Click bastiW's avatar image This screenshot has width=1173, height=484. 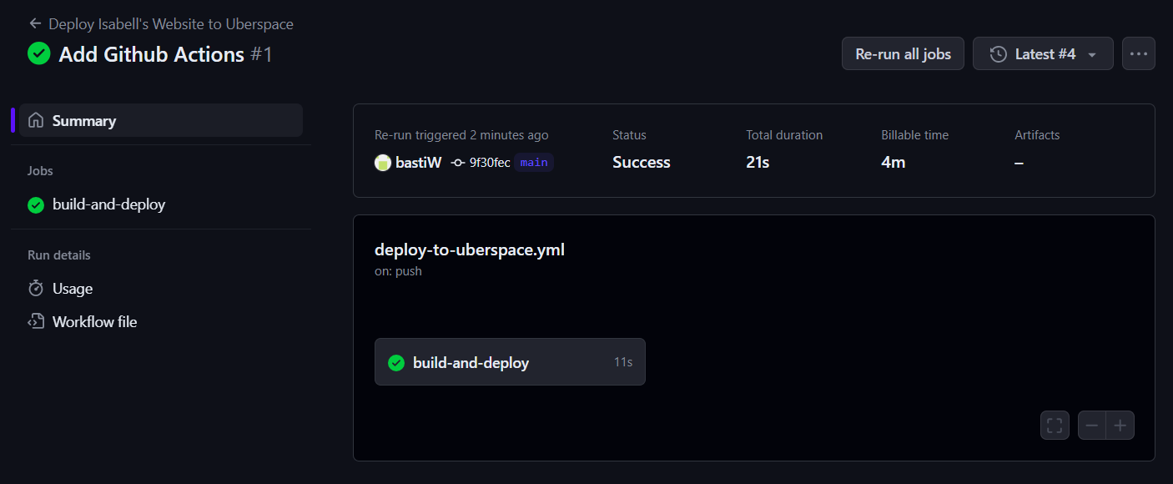tap(383, 163)
